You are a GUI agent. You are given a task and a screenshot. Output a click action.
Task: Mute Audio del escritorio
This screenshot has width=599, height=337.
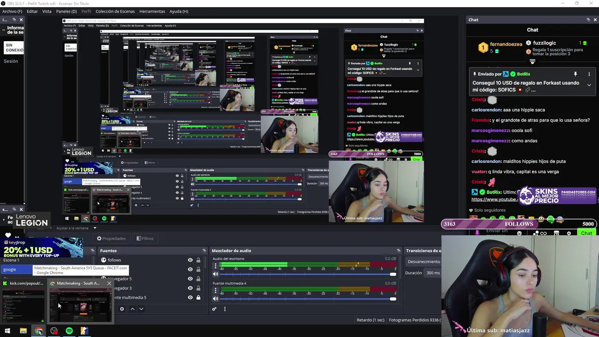click(x=216, y=274)
